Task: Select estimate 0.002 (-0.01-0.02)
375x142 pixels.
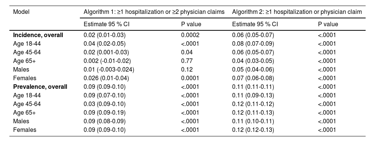Action: pyautogui.click(x=107, y=61)
